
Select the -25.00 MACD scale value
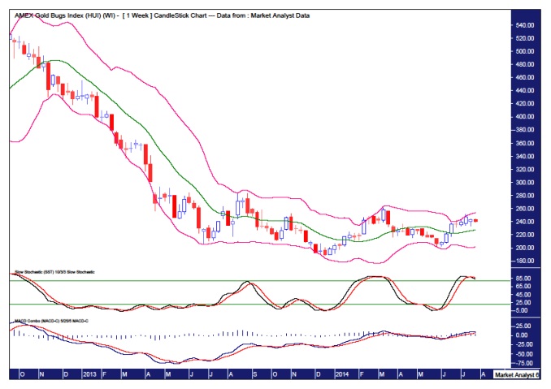pos(523,345)
